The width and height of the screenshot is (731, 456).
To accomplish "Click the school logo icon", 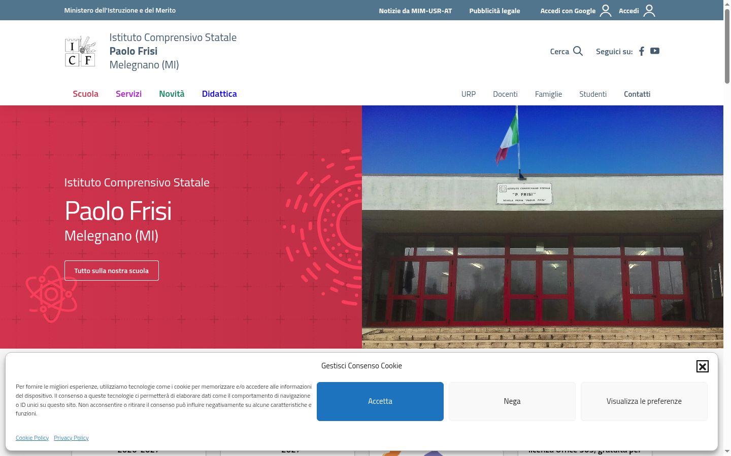I will click(x=80, y=51).
